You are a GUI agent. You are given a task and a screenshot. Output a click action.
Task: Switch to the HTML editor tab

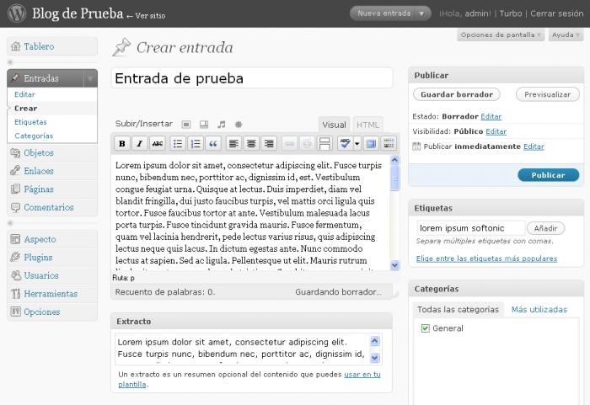(367, 125)
